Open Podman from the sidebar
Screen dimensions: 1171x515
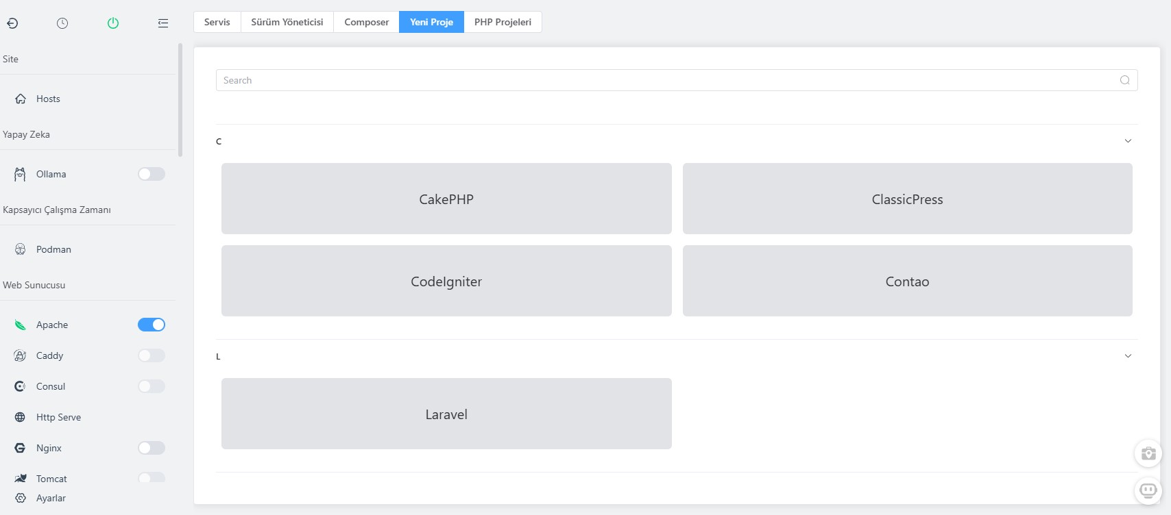[x=53, y=249]
